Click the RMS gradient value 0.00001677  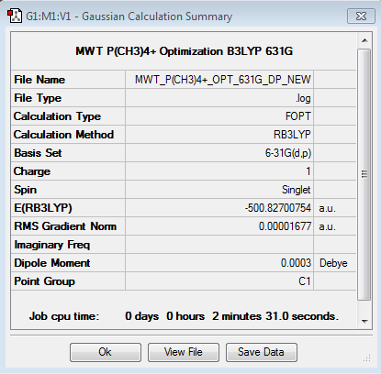285,226
